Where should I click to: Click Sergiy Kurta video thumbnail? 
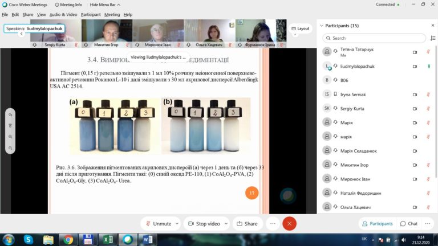[x=55, y=33]
